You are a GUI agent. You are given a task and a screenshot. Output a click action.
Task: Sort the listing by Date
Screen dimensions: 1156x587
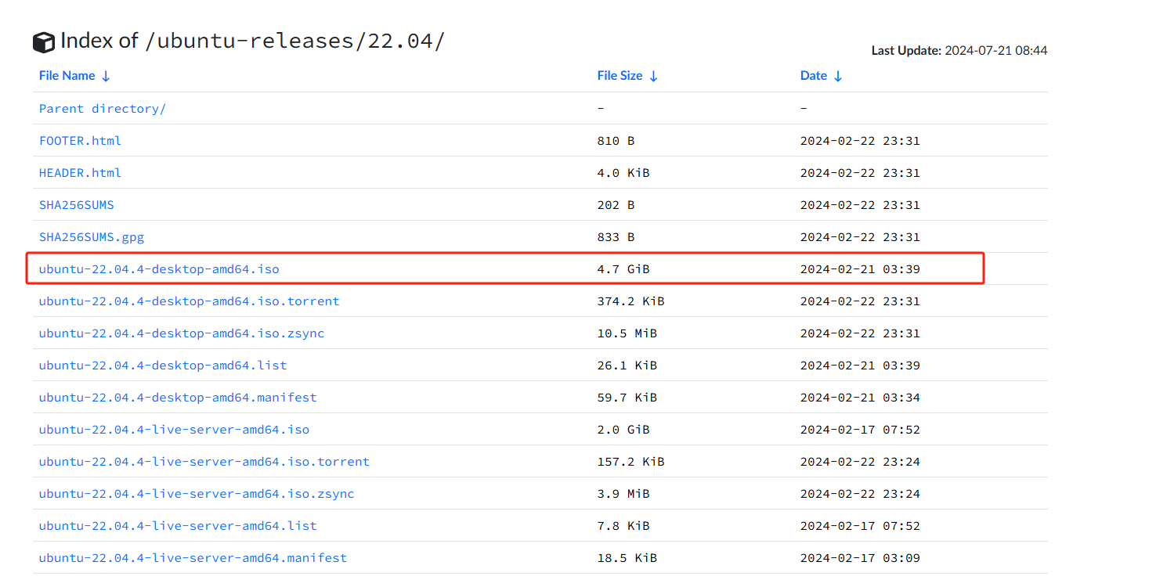point(821,76)
